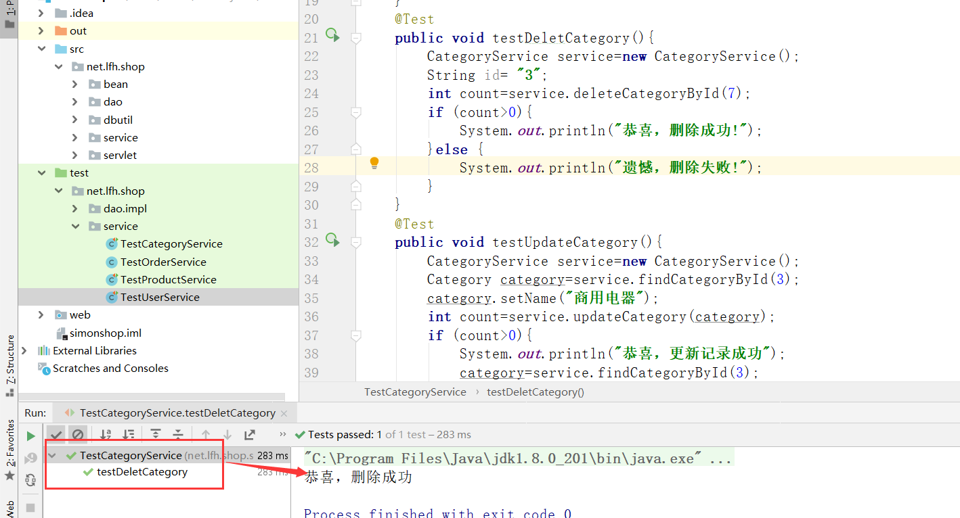960x518 pixels.
Task: Click the Export Test Results icon
Action: click(250, 435)
